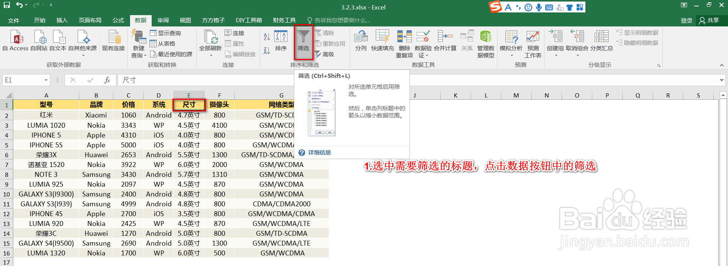Save the workbook with floppy icon
Screen dimensions: 728x266
click(x=7, y=5)
